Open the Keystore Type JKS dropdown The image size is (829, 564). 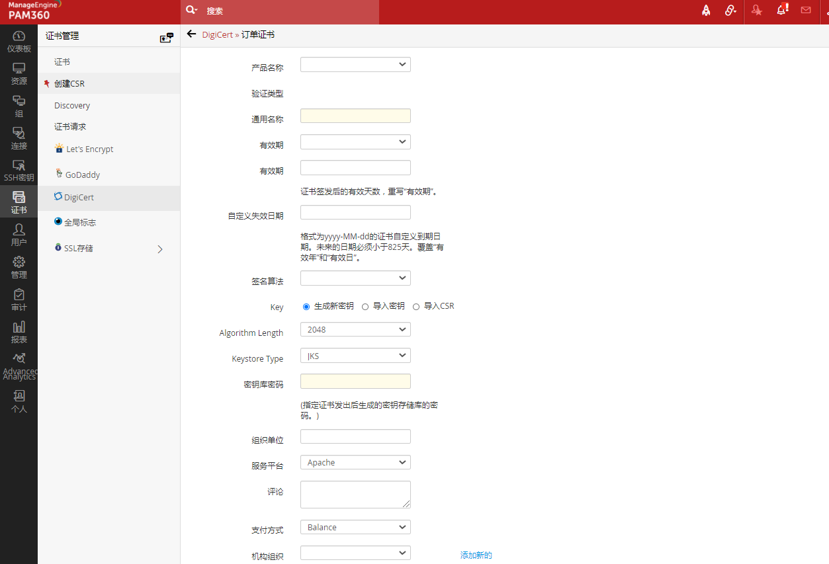(355, 356)
